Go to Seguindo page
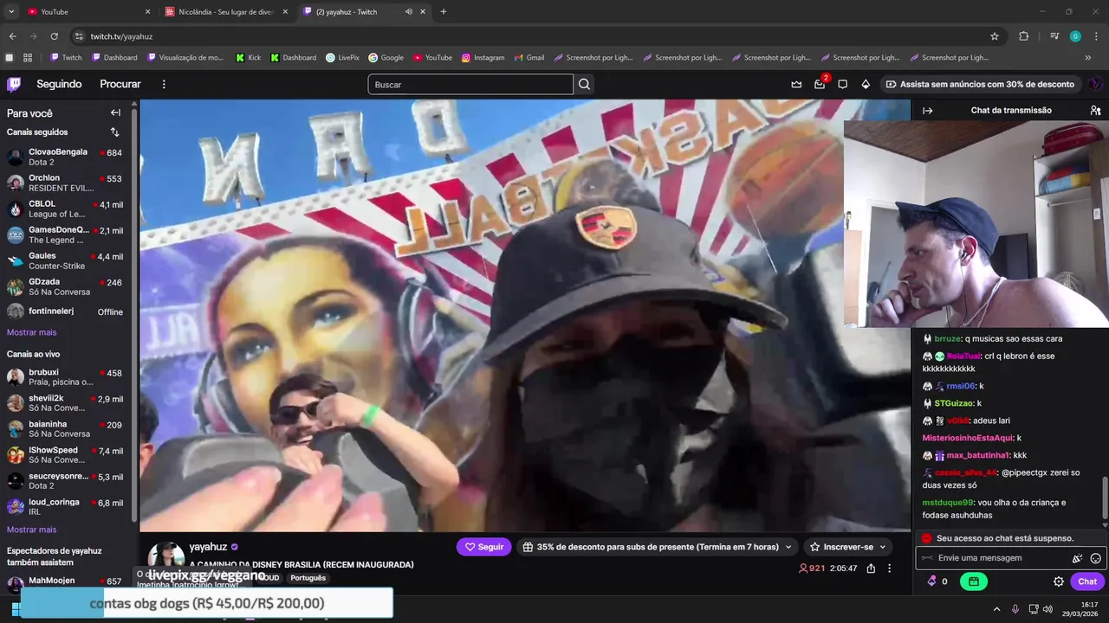The height and width of the screenshot is (623, 1109). point(59,84)
